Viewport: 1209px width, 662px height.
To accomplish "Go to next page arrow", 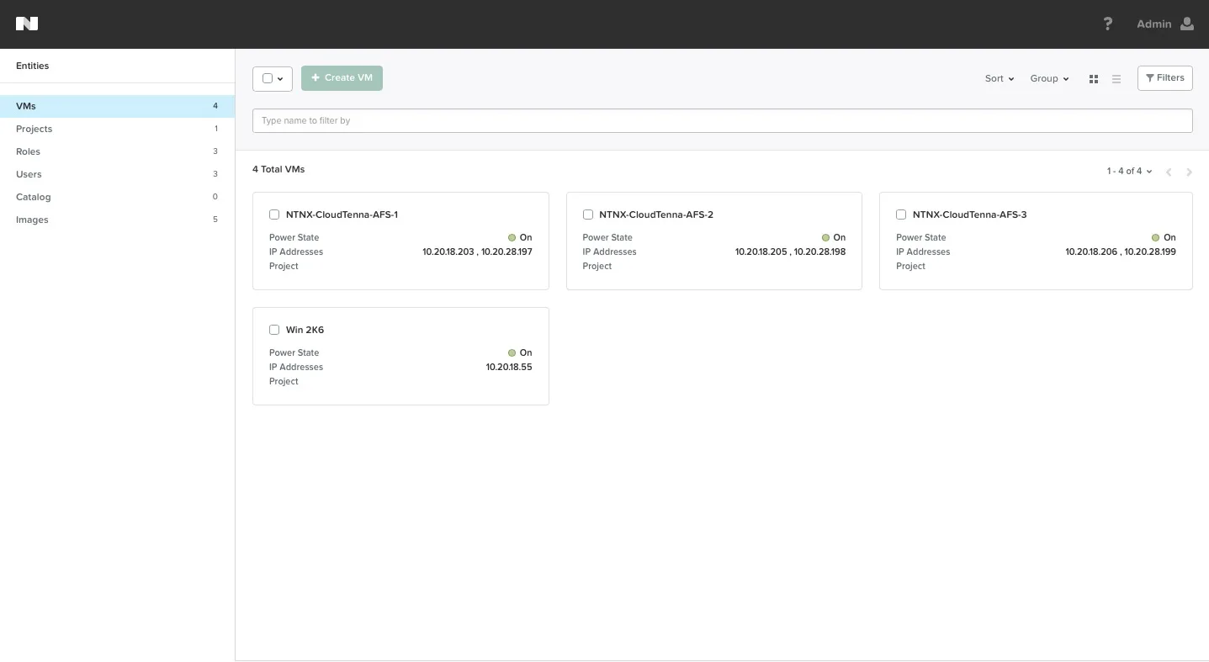I will [x=1189, y=172].
